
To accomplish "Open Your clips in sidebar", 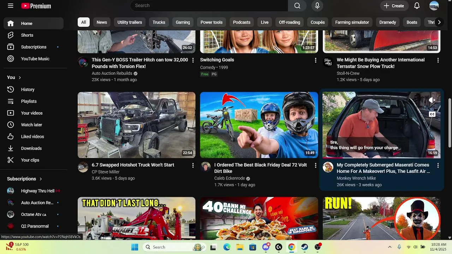I will coord(34,160).
